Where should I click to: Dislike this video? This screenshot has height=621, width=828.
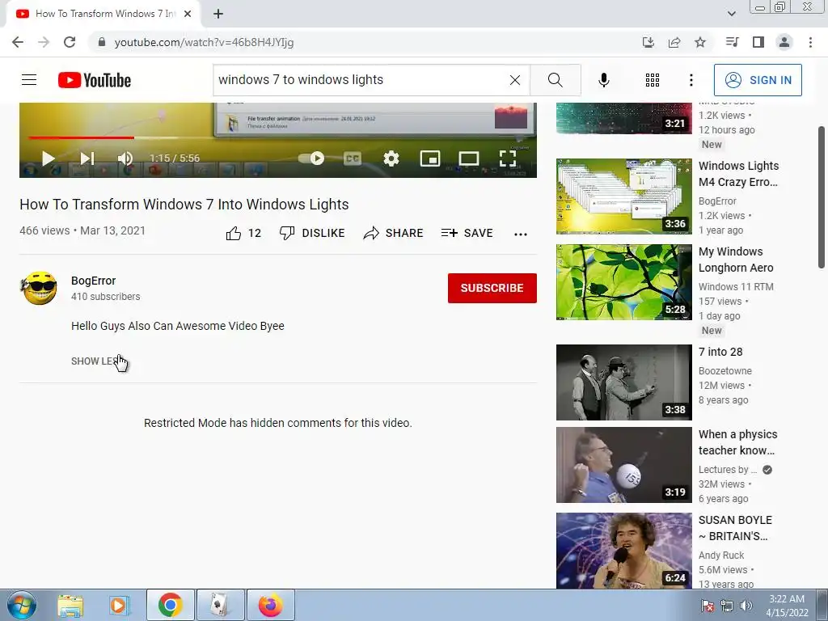click(x=311, y=233)
